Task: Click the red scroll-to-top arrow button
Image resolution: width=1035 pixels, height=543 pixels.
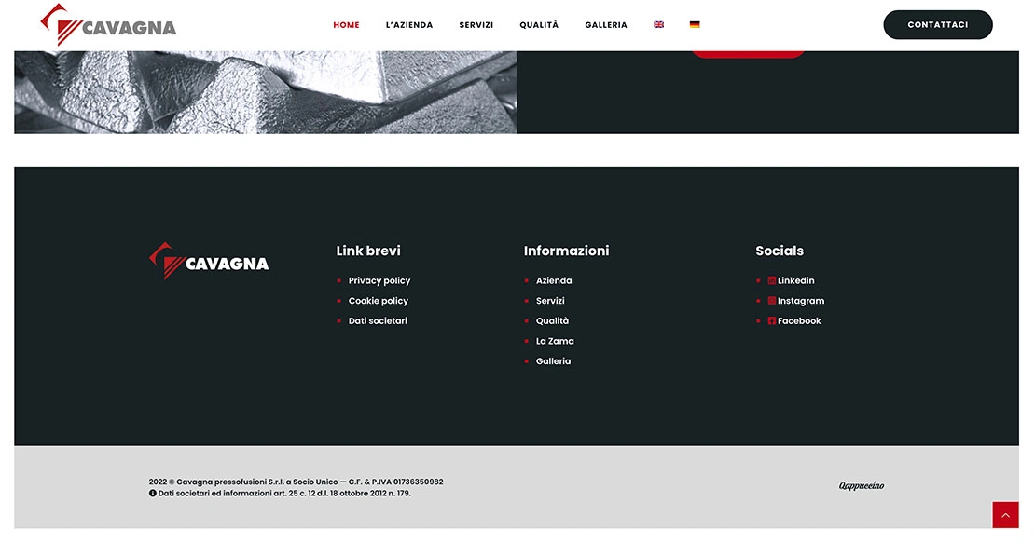Action: pos(1005,515)
